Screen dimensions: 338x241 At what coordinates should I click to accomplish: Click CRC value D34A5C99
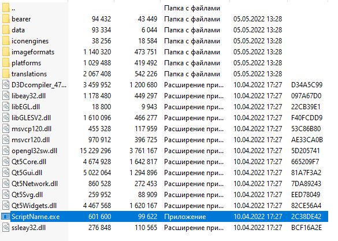[x=307, y=85]
